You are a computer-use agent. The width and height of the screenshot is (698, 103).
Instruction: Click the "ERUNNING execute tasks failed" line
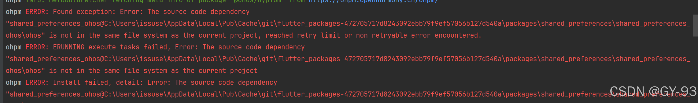pos(155,47)
